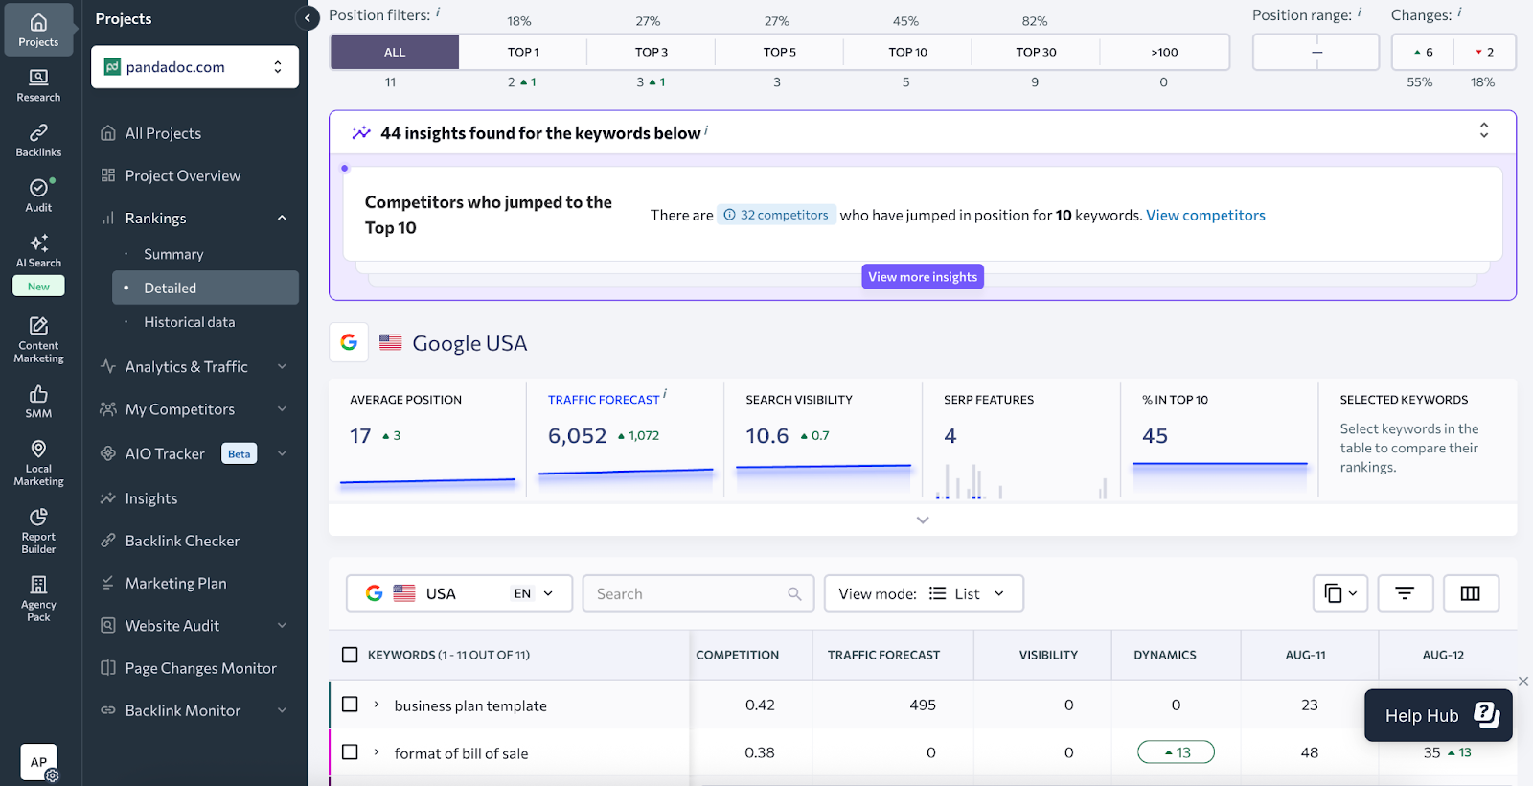Sort by the Traffic Forecast column header

883,655
